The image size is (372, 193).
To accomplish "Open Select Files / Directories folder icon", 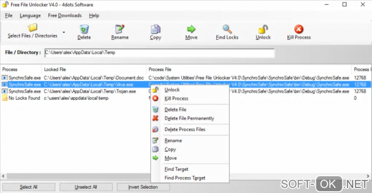I will tap(32, 27).
